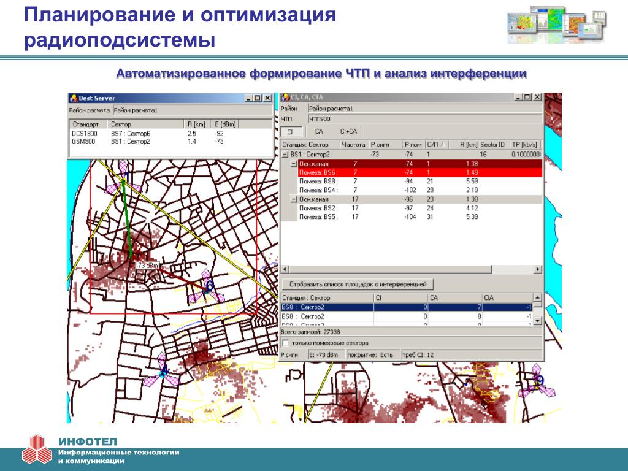
Task: Select row Помеха: BS2
Action: coord(419,209)
